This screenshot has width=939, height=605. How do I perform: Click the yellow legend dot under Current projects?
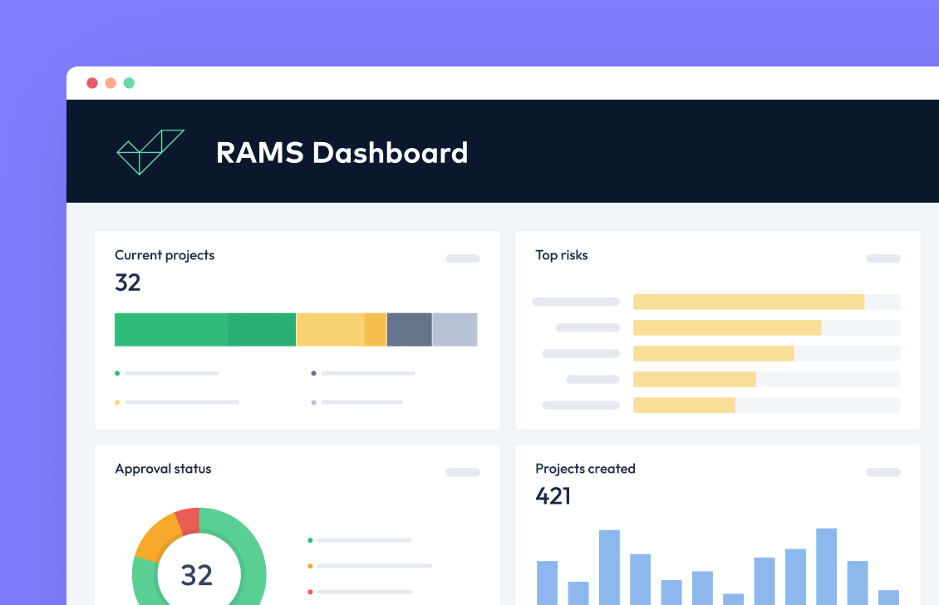coord(117,402)
